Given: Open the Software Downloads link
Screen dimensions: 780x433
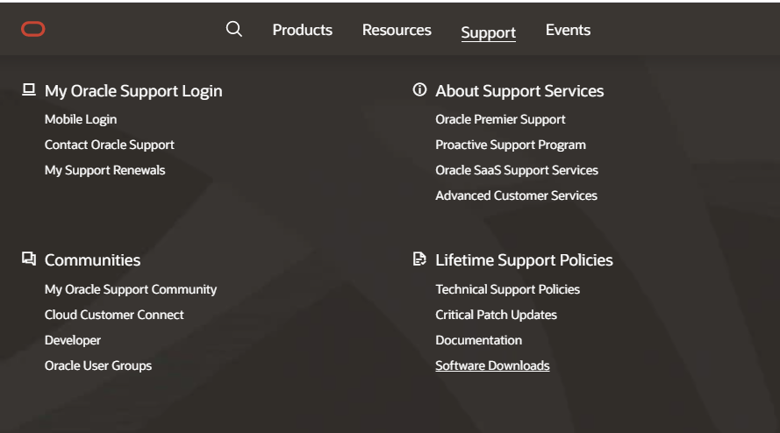Looking at the screenshot, I should click(x=492, y=366).
